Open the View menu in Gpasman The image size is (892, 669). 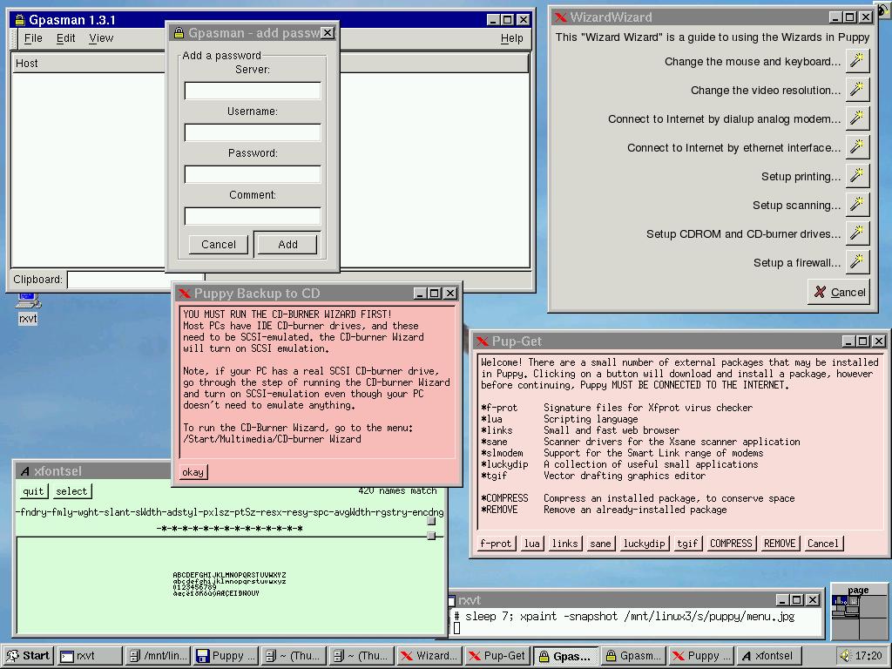click(101, 38)
